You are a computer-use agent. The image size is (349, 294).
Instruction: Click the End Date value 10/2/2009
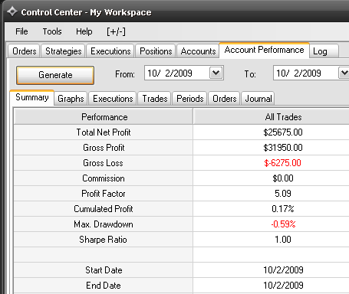tap(283, 286)
